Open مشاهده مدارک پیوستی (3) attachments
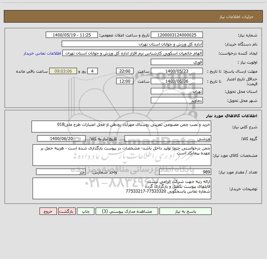 (x=127, y=211)
